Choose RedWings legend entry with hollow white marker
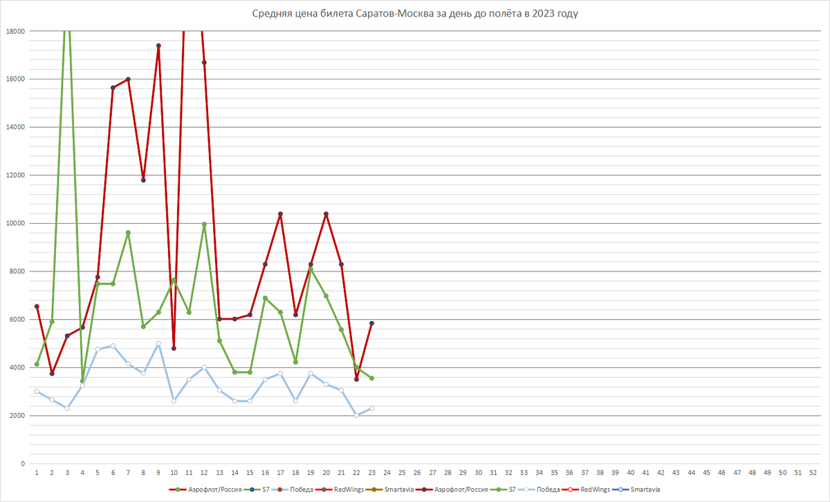The width and height of the screenshot is (830, 502). (x=585, y=490)
